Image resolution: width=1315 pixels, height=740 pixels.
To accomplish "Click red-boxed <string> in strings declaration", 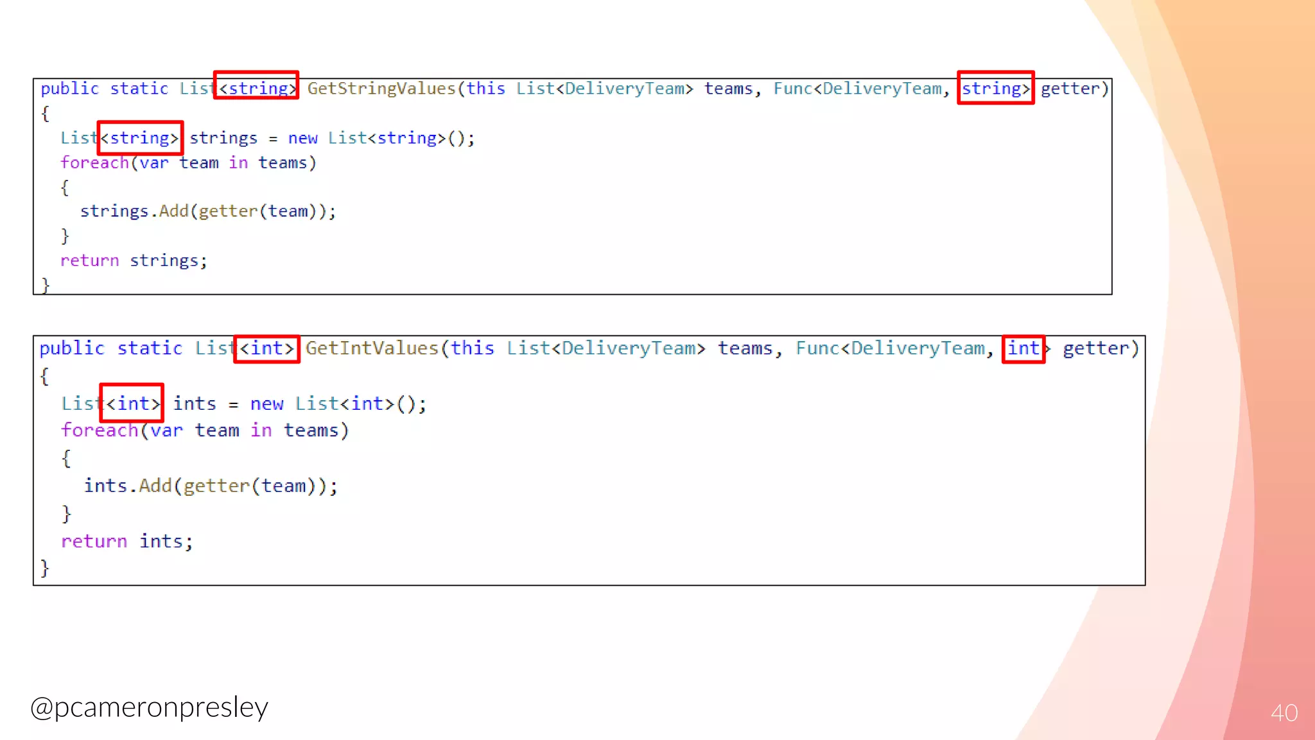I will [x=140, y=137].
